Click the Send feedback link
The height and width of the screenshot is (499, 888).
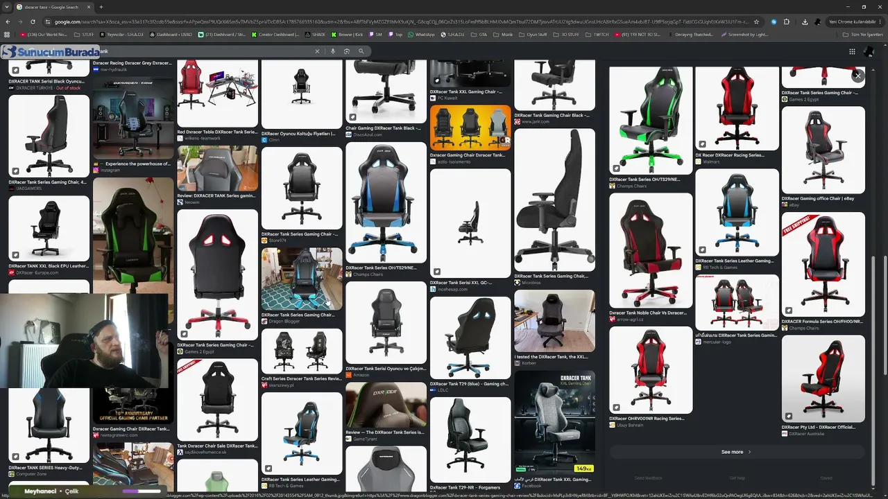click(x=649, y=478)
